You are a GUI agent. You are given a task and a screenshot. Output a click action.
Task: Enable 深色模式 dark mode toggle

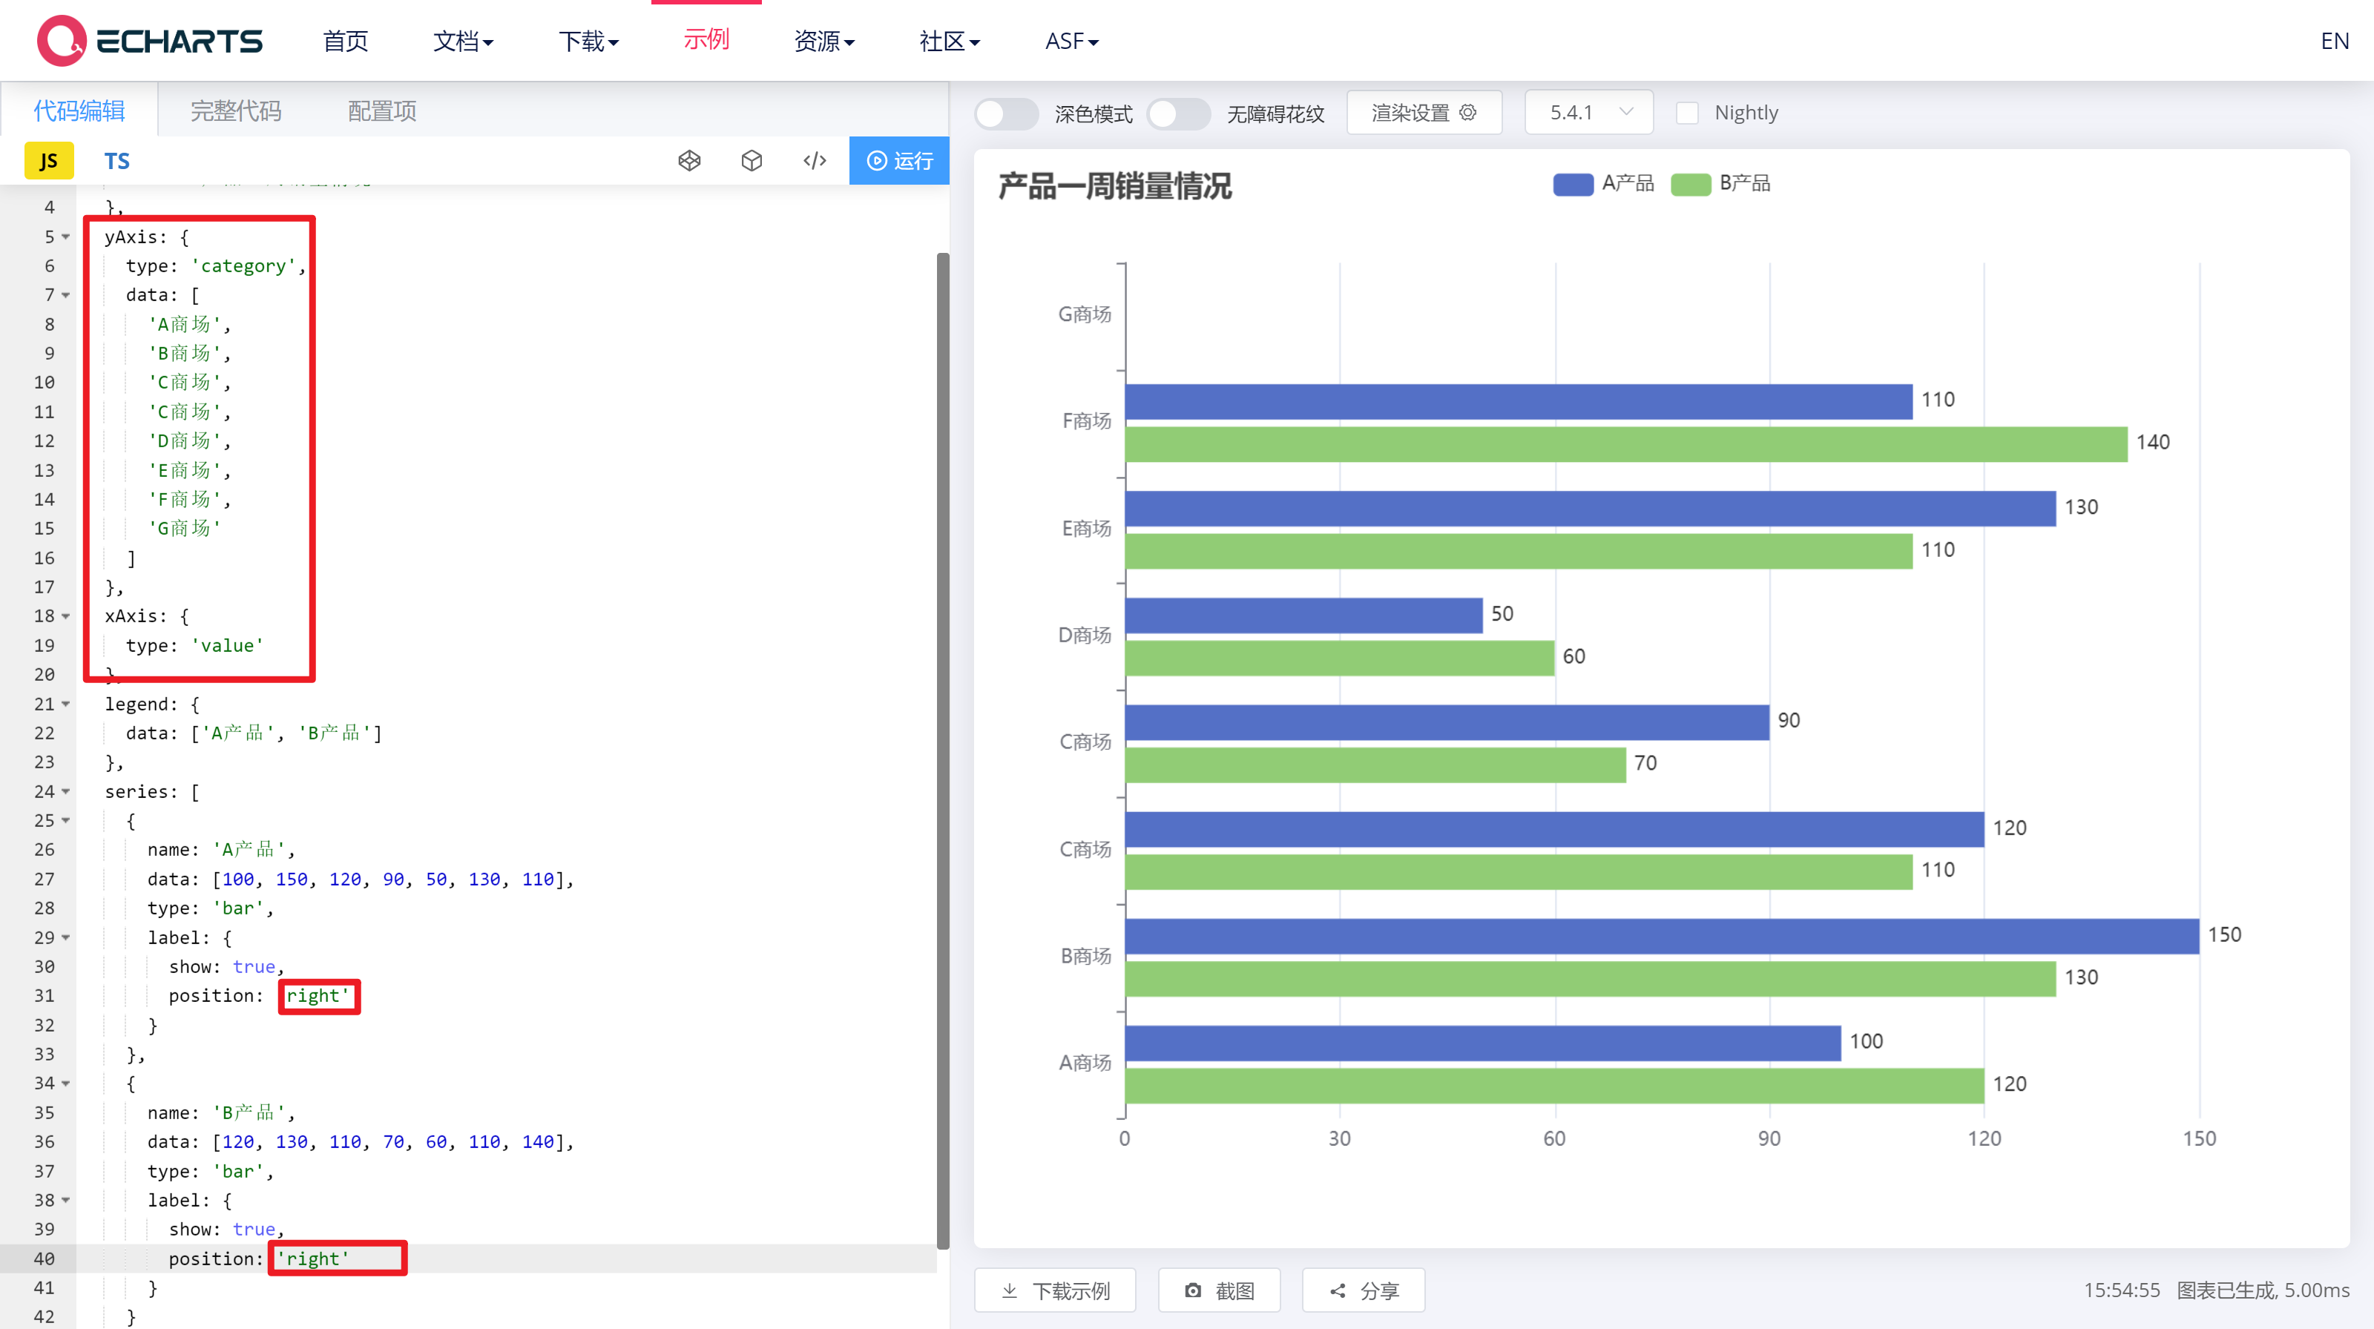(x=1007, y=113)
